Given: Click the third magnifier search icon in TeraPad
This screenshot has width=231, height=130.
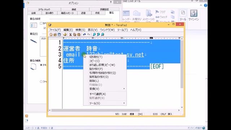Looking at the screenshot, I should click(x=103, y=35).
